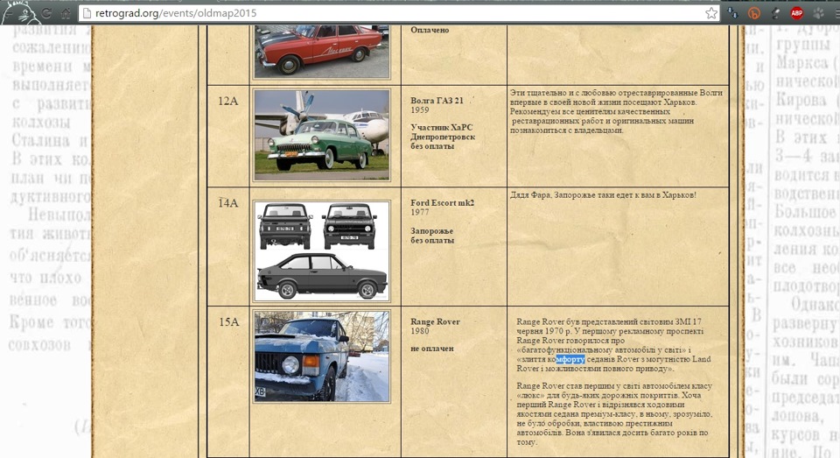
Task: Click the paragraph starting 'Range Rover був представлений'
Action: 613,345
